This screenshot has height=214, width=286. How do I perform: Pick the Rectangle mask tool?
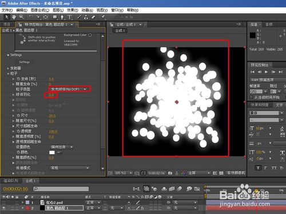[x=55, y=17]
